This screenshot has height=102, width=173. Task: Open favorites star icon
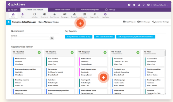(x=134, y=5)
